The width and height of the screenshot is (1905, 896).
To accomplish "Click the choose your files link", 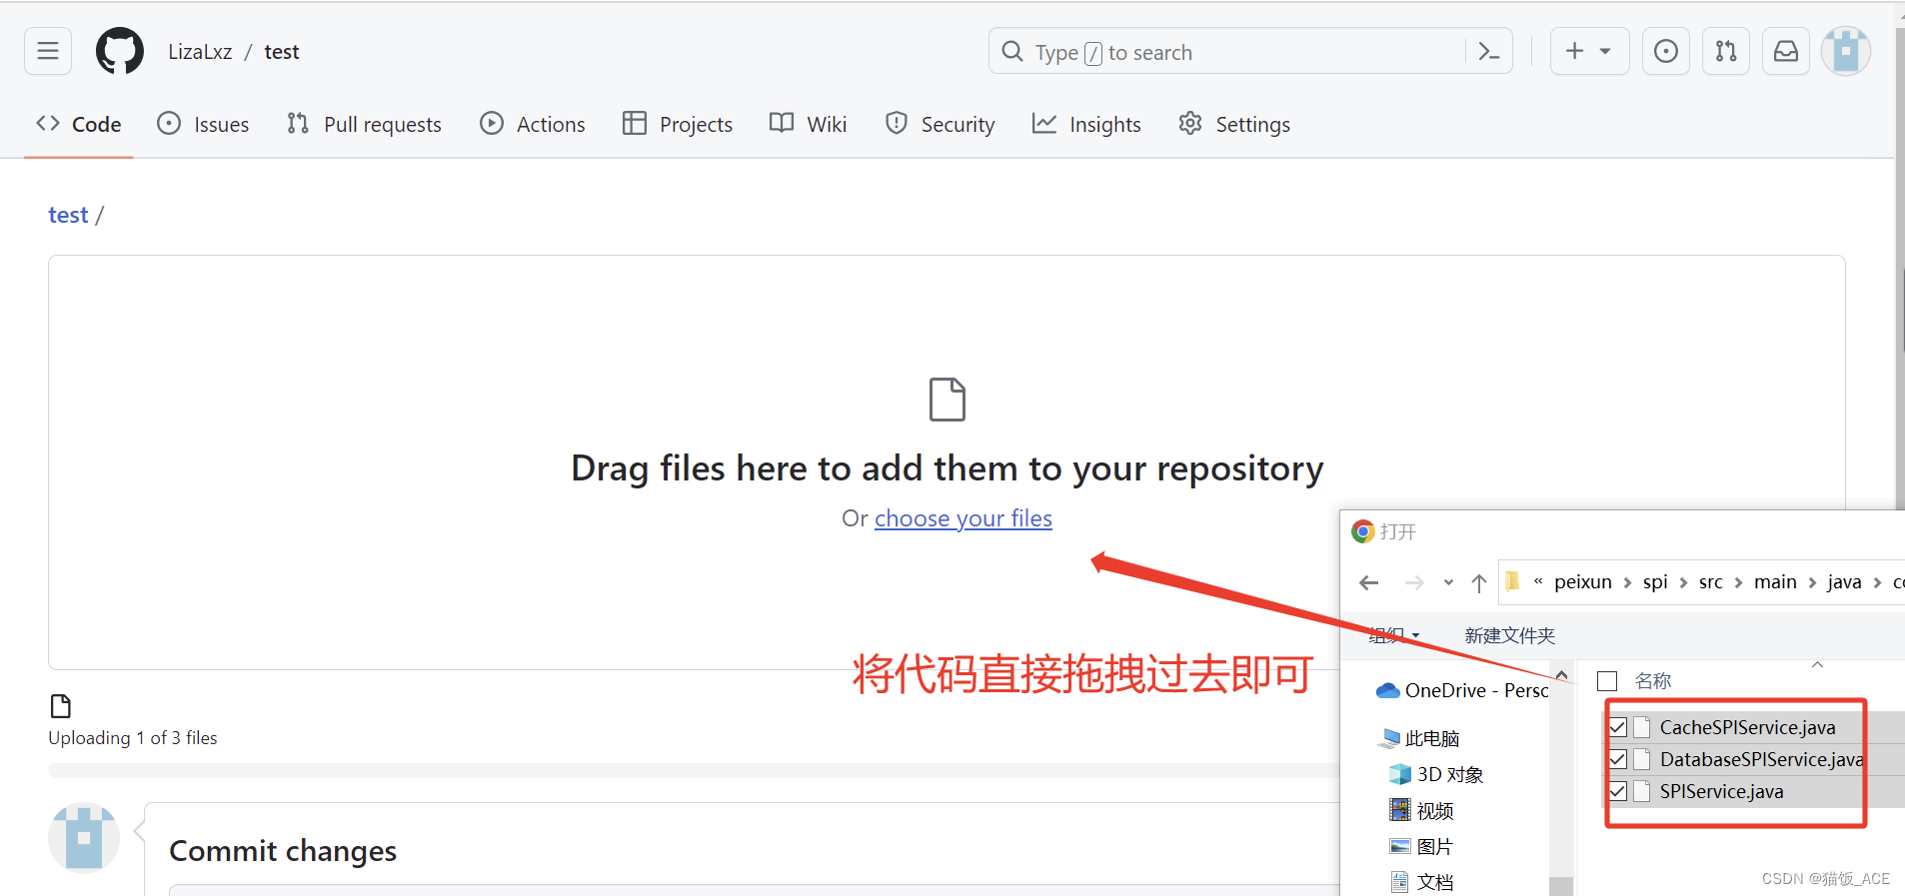I will pyautogui.click(x=963, y=518).
